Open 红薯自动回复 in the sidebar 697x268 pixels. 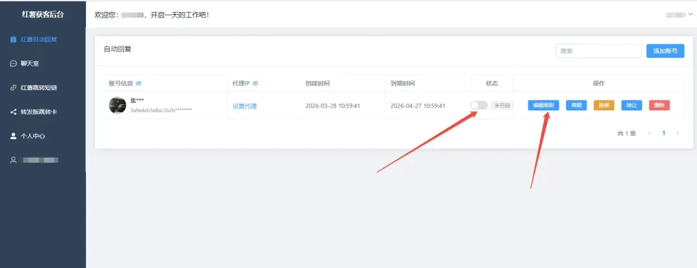click(43, 39)
